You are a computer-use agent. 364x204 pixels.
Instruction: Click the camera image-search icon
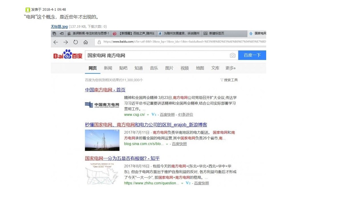click(x=233, y=55)
